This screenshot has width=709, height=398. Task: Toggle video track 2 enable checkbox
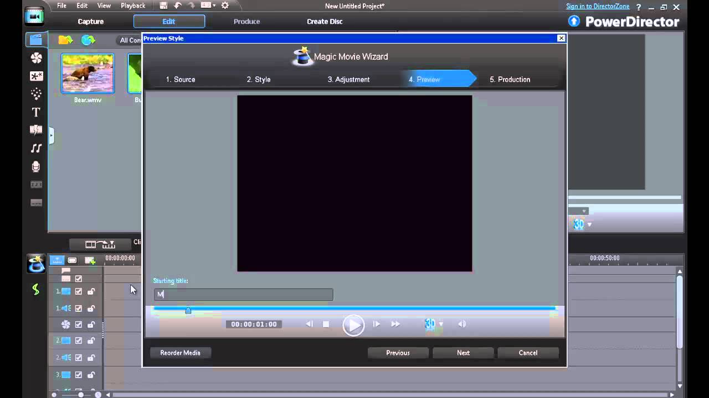pyautogui.click(x=79, y=341)
